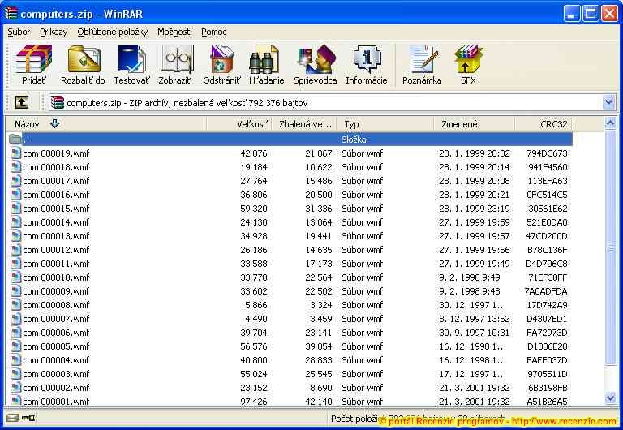The image size is (623, 430).
Task: Open the Pomoc menu
Action: point(214,32)
